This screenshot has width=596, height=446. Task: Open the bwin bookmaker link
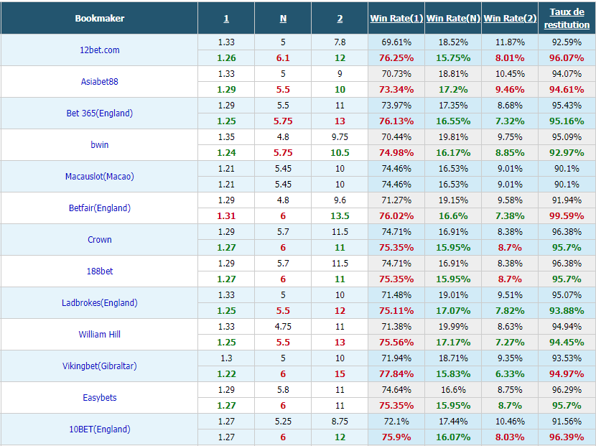point(100,144)
